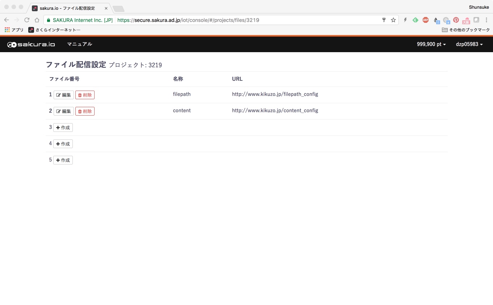The width and height of the screenshot is (493, 305).
Task: Delete the content file with 削除 button
Action: pyautogui.click(x=85, y=111)
